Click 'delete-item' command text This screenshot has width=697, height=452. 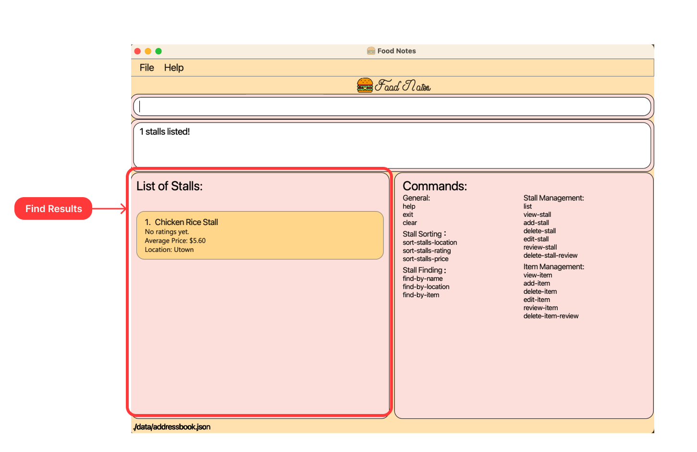(x=540, y=292)
